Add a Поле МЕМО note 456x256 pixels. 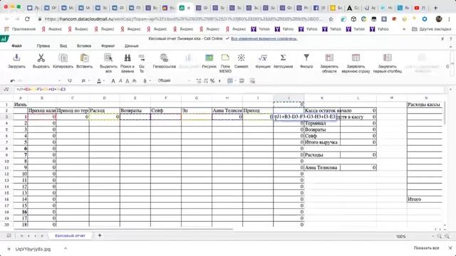pos(225,58)
